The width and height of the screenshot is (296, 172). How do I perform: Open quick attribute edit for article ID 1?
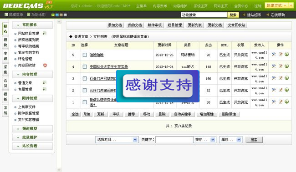point(274,102)
